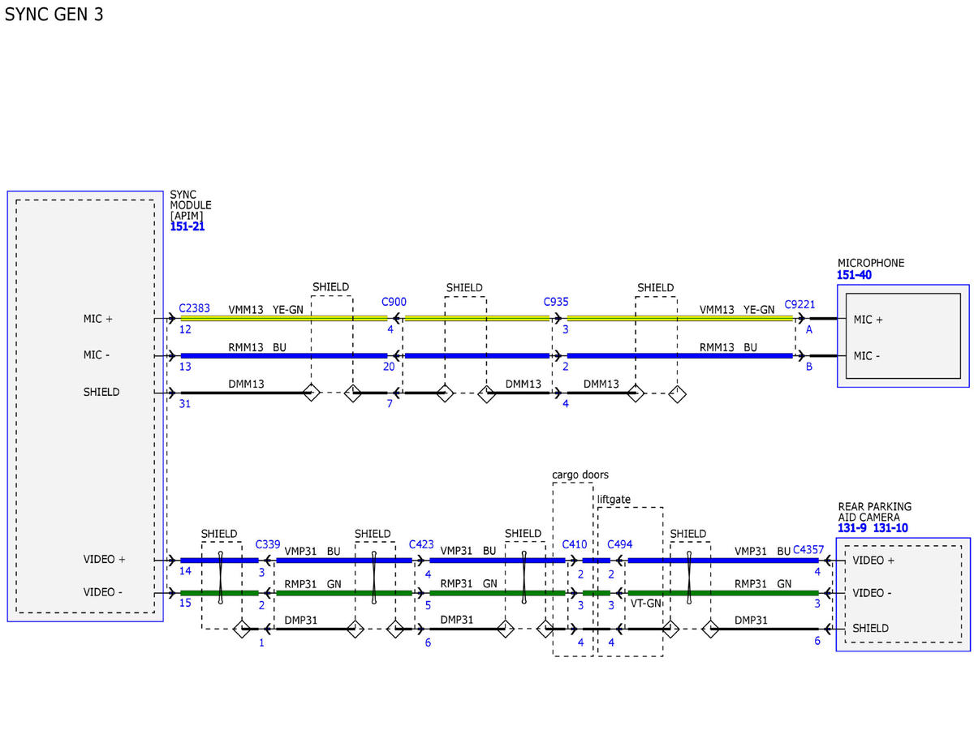Click the SHIELD label left of C4357
974x752 pixels.
[688, 534]
